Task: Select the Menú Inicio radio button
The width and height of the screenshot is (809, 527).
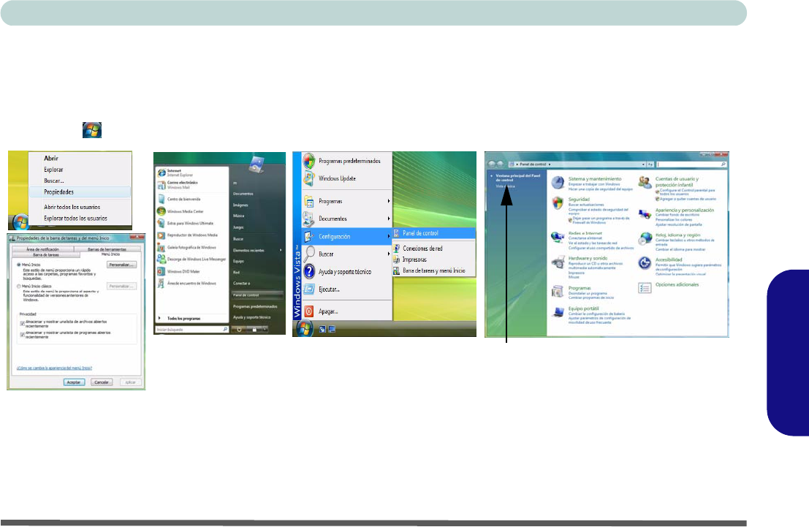Action: tap(19, 265)
